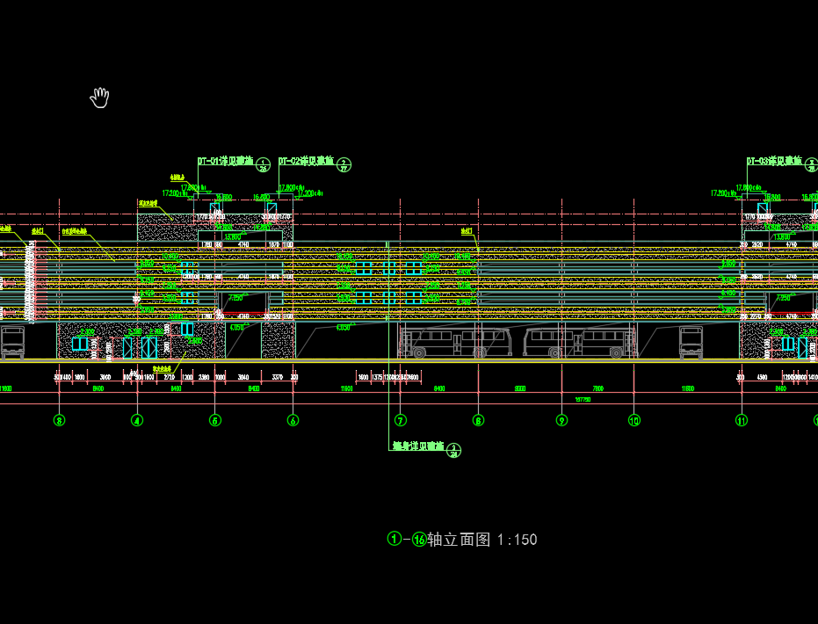Image resolution: width=818 pixels, height=624 pixels.
Task: Select the 3040 dimension text right of axis 5
Action: tap(243, 377)
